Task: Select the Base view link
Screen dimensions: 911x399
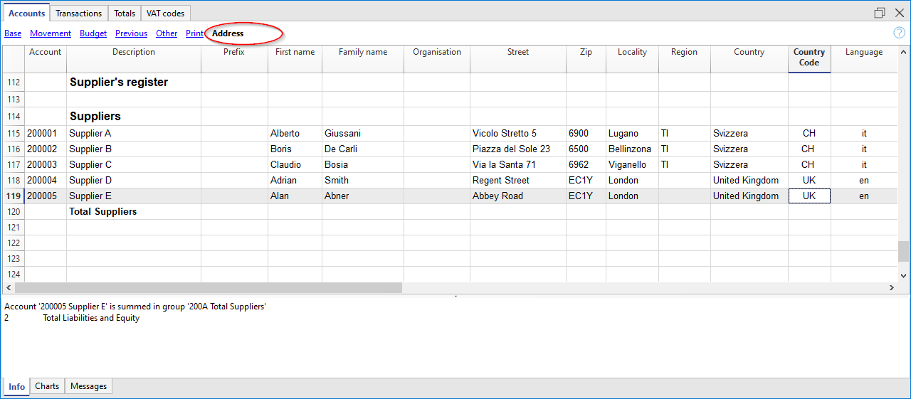Action: [x=13, y=33]
